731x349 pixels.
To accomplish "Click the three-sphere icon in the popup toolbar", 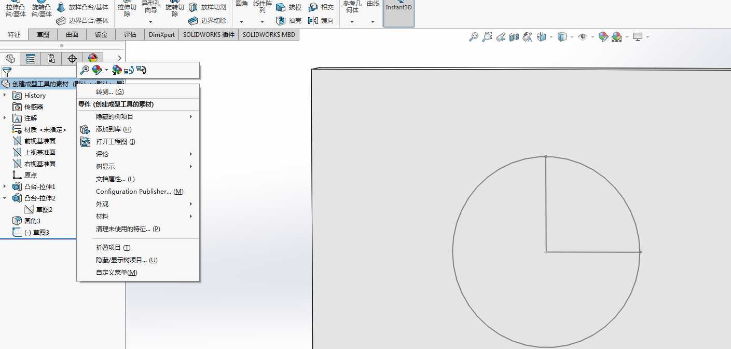I will [x=117, y=70].
